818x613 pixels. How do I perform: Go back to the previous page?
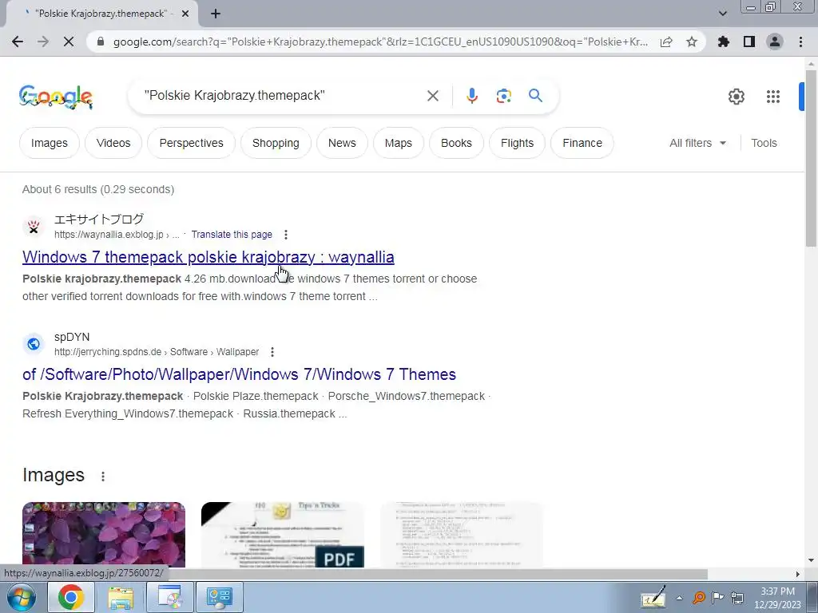coord(18,42)
